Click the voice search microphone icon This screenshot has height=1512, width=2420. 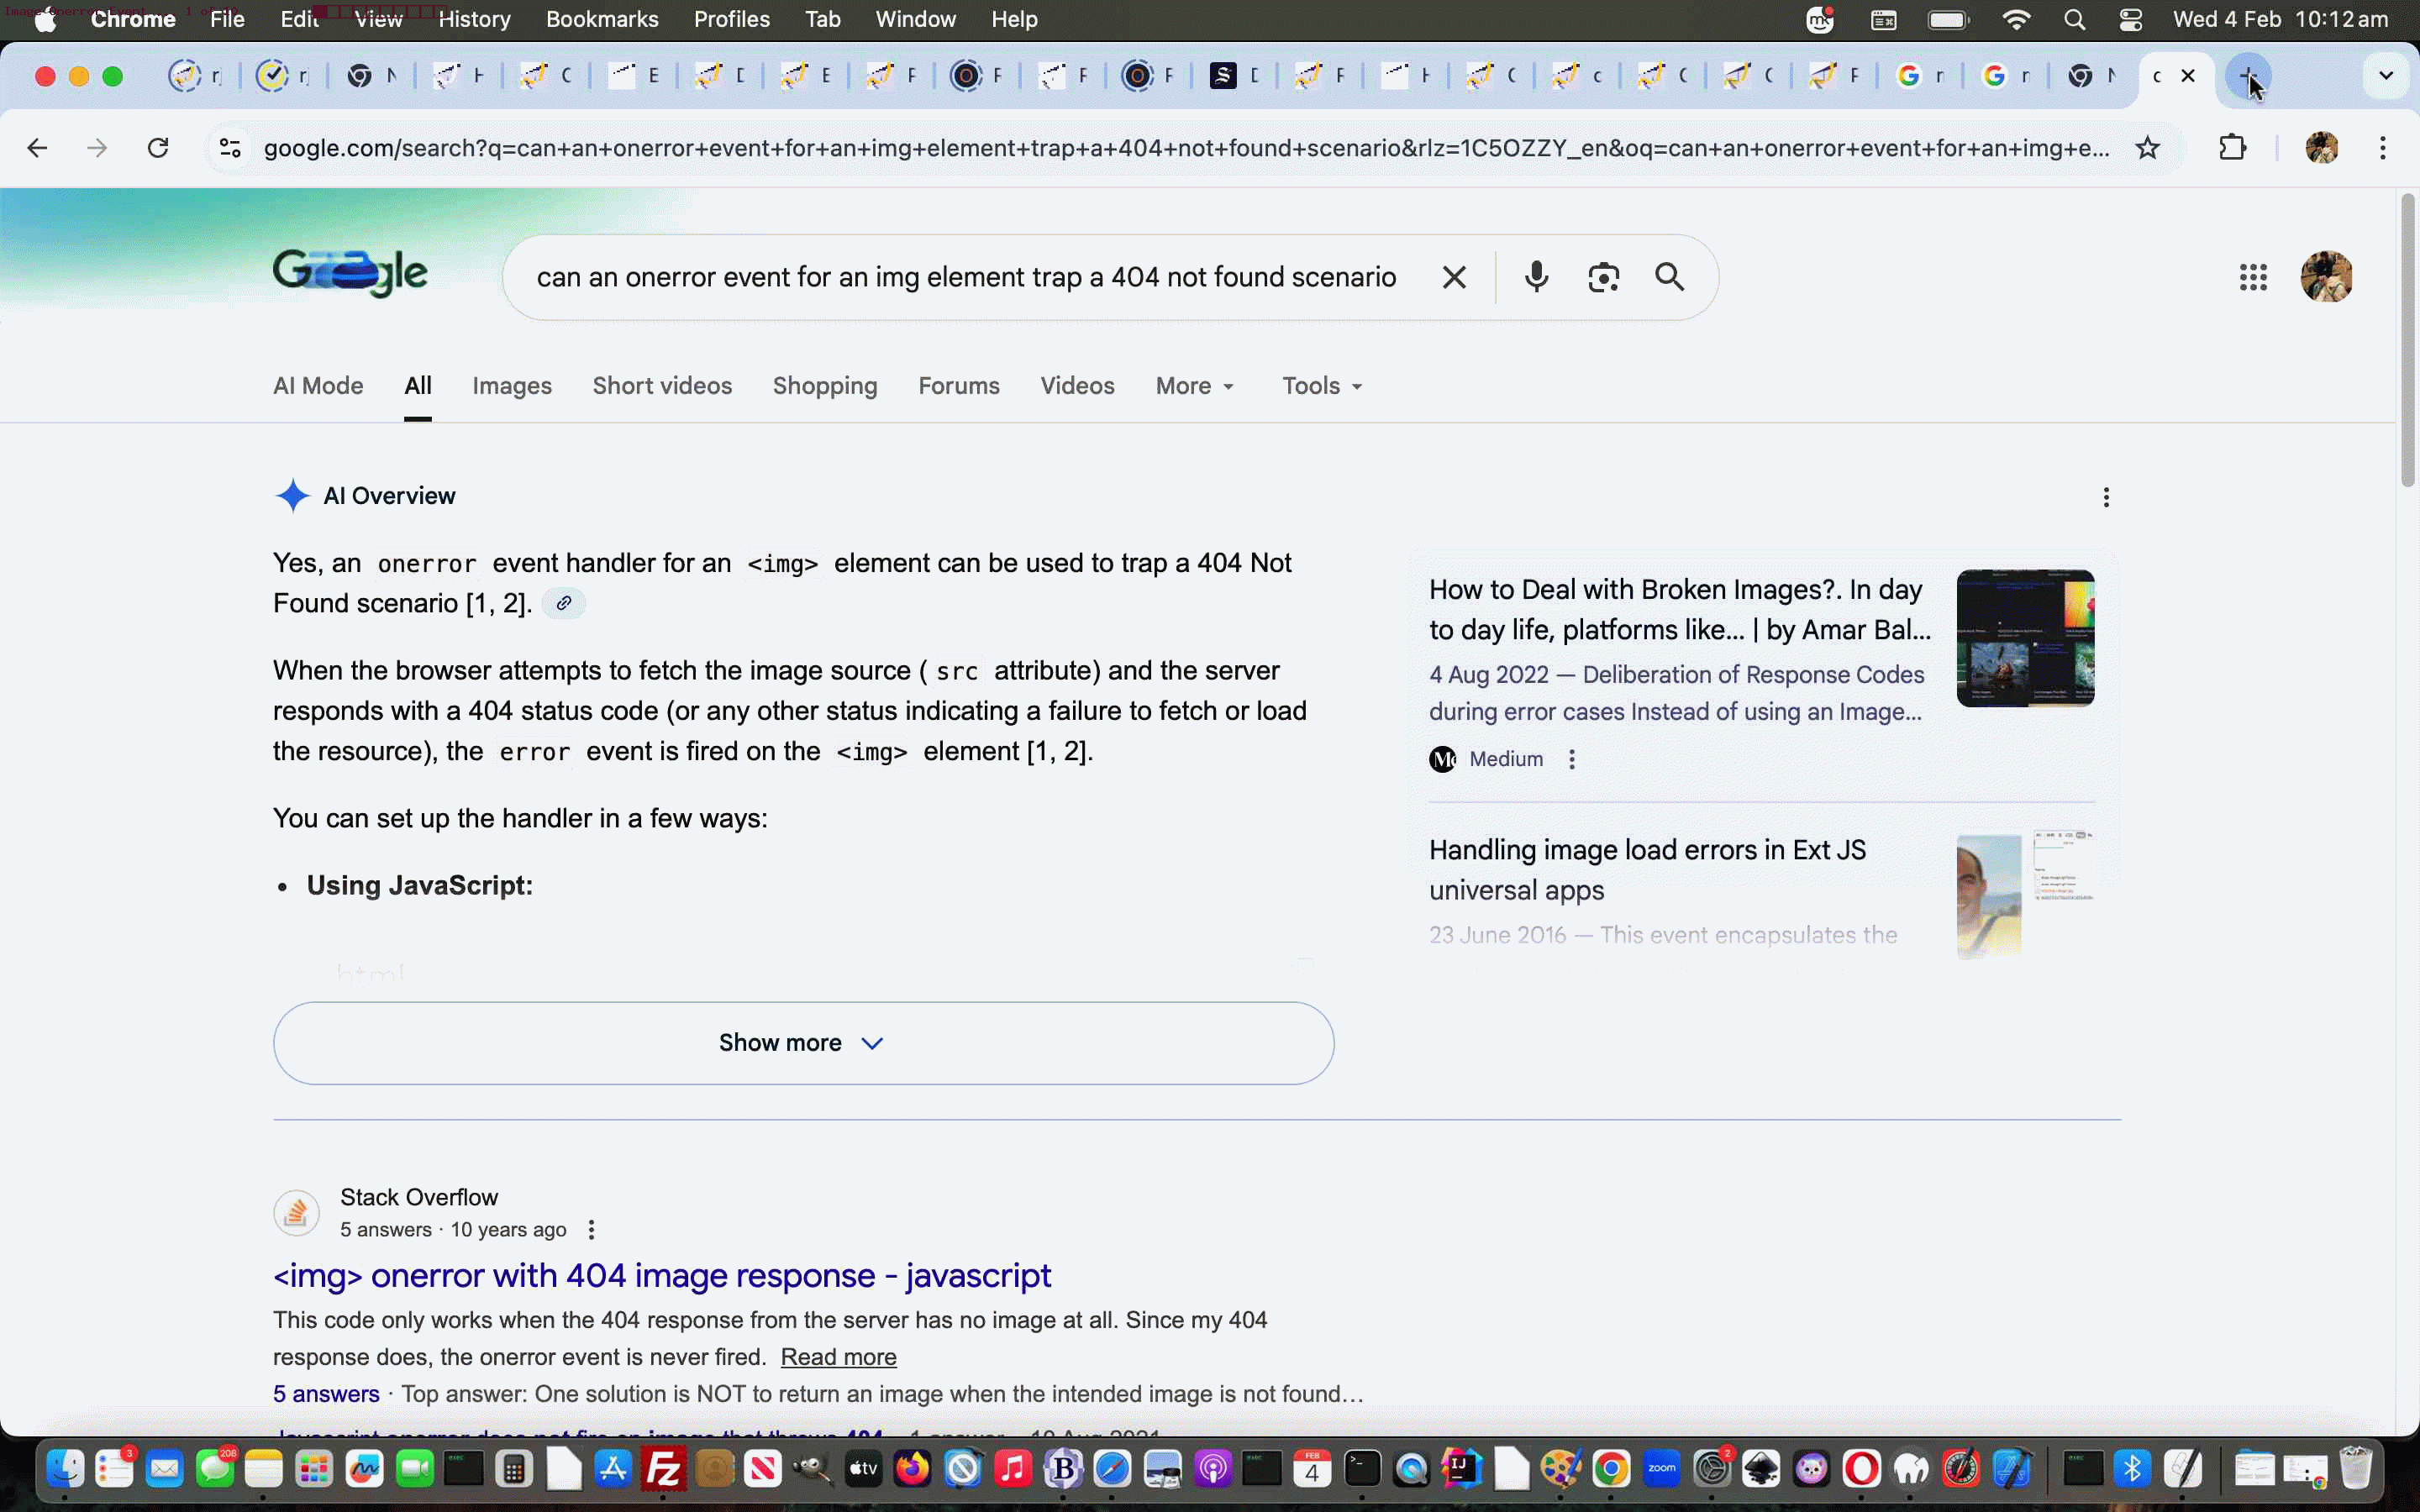click(x=1536, y=277)
